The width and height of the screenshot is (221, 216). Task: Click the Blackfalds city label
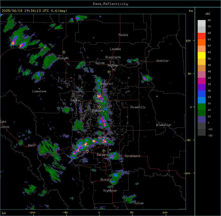(113, 57)
